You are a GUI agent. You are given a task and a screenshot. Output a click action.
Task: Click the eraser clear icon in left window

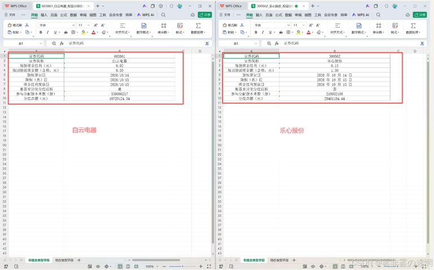(x=104, y=32)
